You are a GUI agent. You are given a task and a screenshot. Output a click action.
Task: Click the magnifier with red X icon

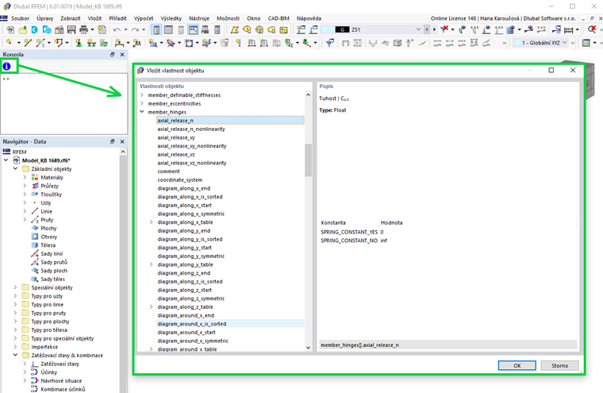tap(592, 29)
